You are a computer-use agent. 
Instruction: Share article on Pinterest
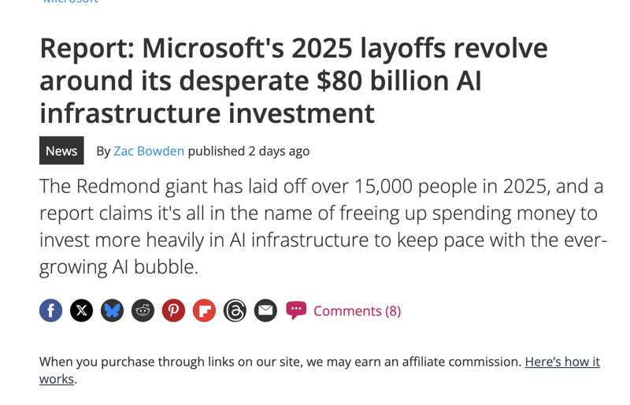point(173,310)
